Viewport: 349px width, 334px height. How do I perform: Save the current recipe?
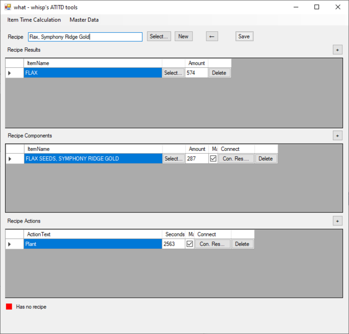(x=244, y=36)
